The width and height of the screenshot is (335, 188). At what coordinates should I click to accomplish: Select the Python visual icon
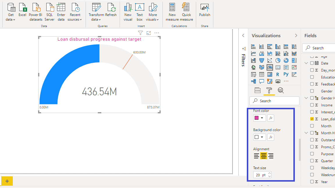click(x=286, y=74)
